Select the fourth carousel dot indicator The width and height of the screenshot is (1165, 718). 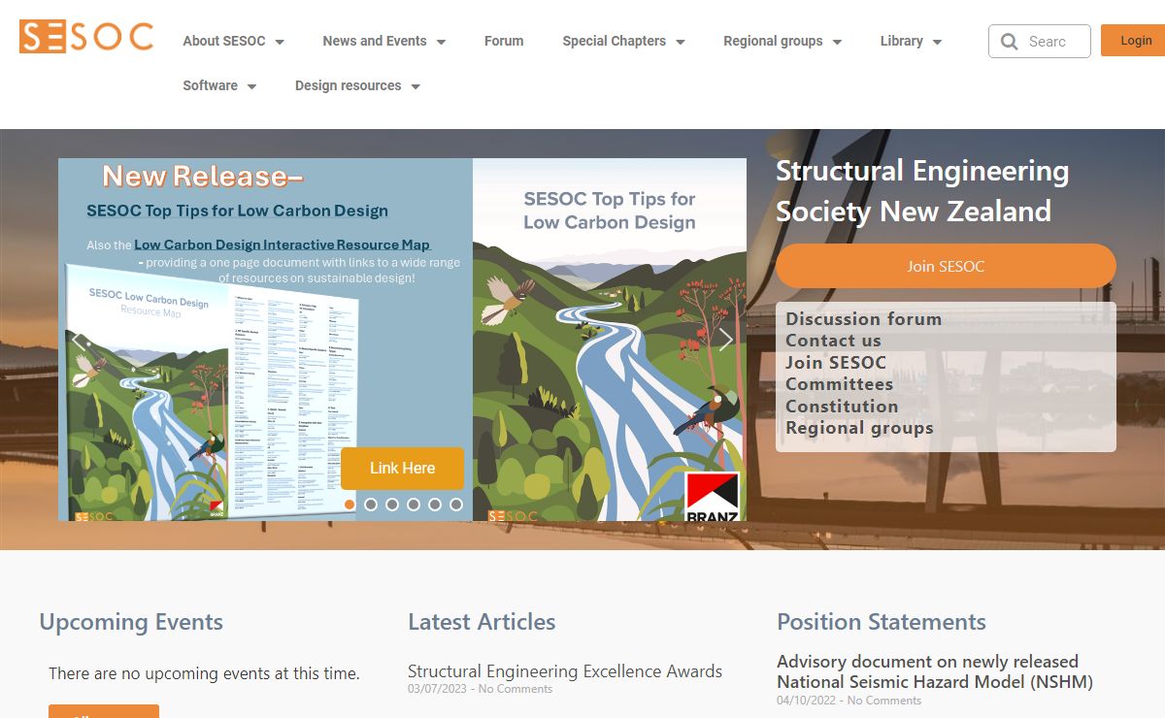[414, 505]
